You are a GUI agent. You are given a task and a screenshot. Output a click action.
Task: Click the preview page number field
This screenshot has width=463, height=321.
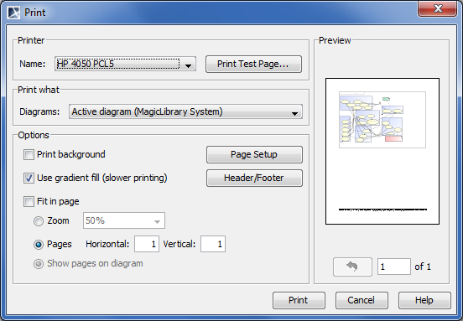click(394, 267)
